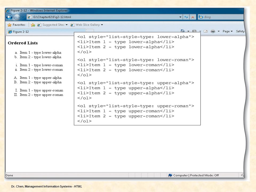Click the Home toolbar icon

pos(183,31)
